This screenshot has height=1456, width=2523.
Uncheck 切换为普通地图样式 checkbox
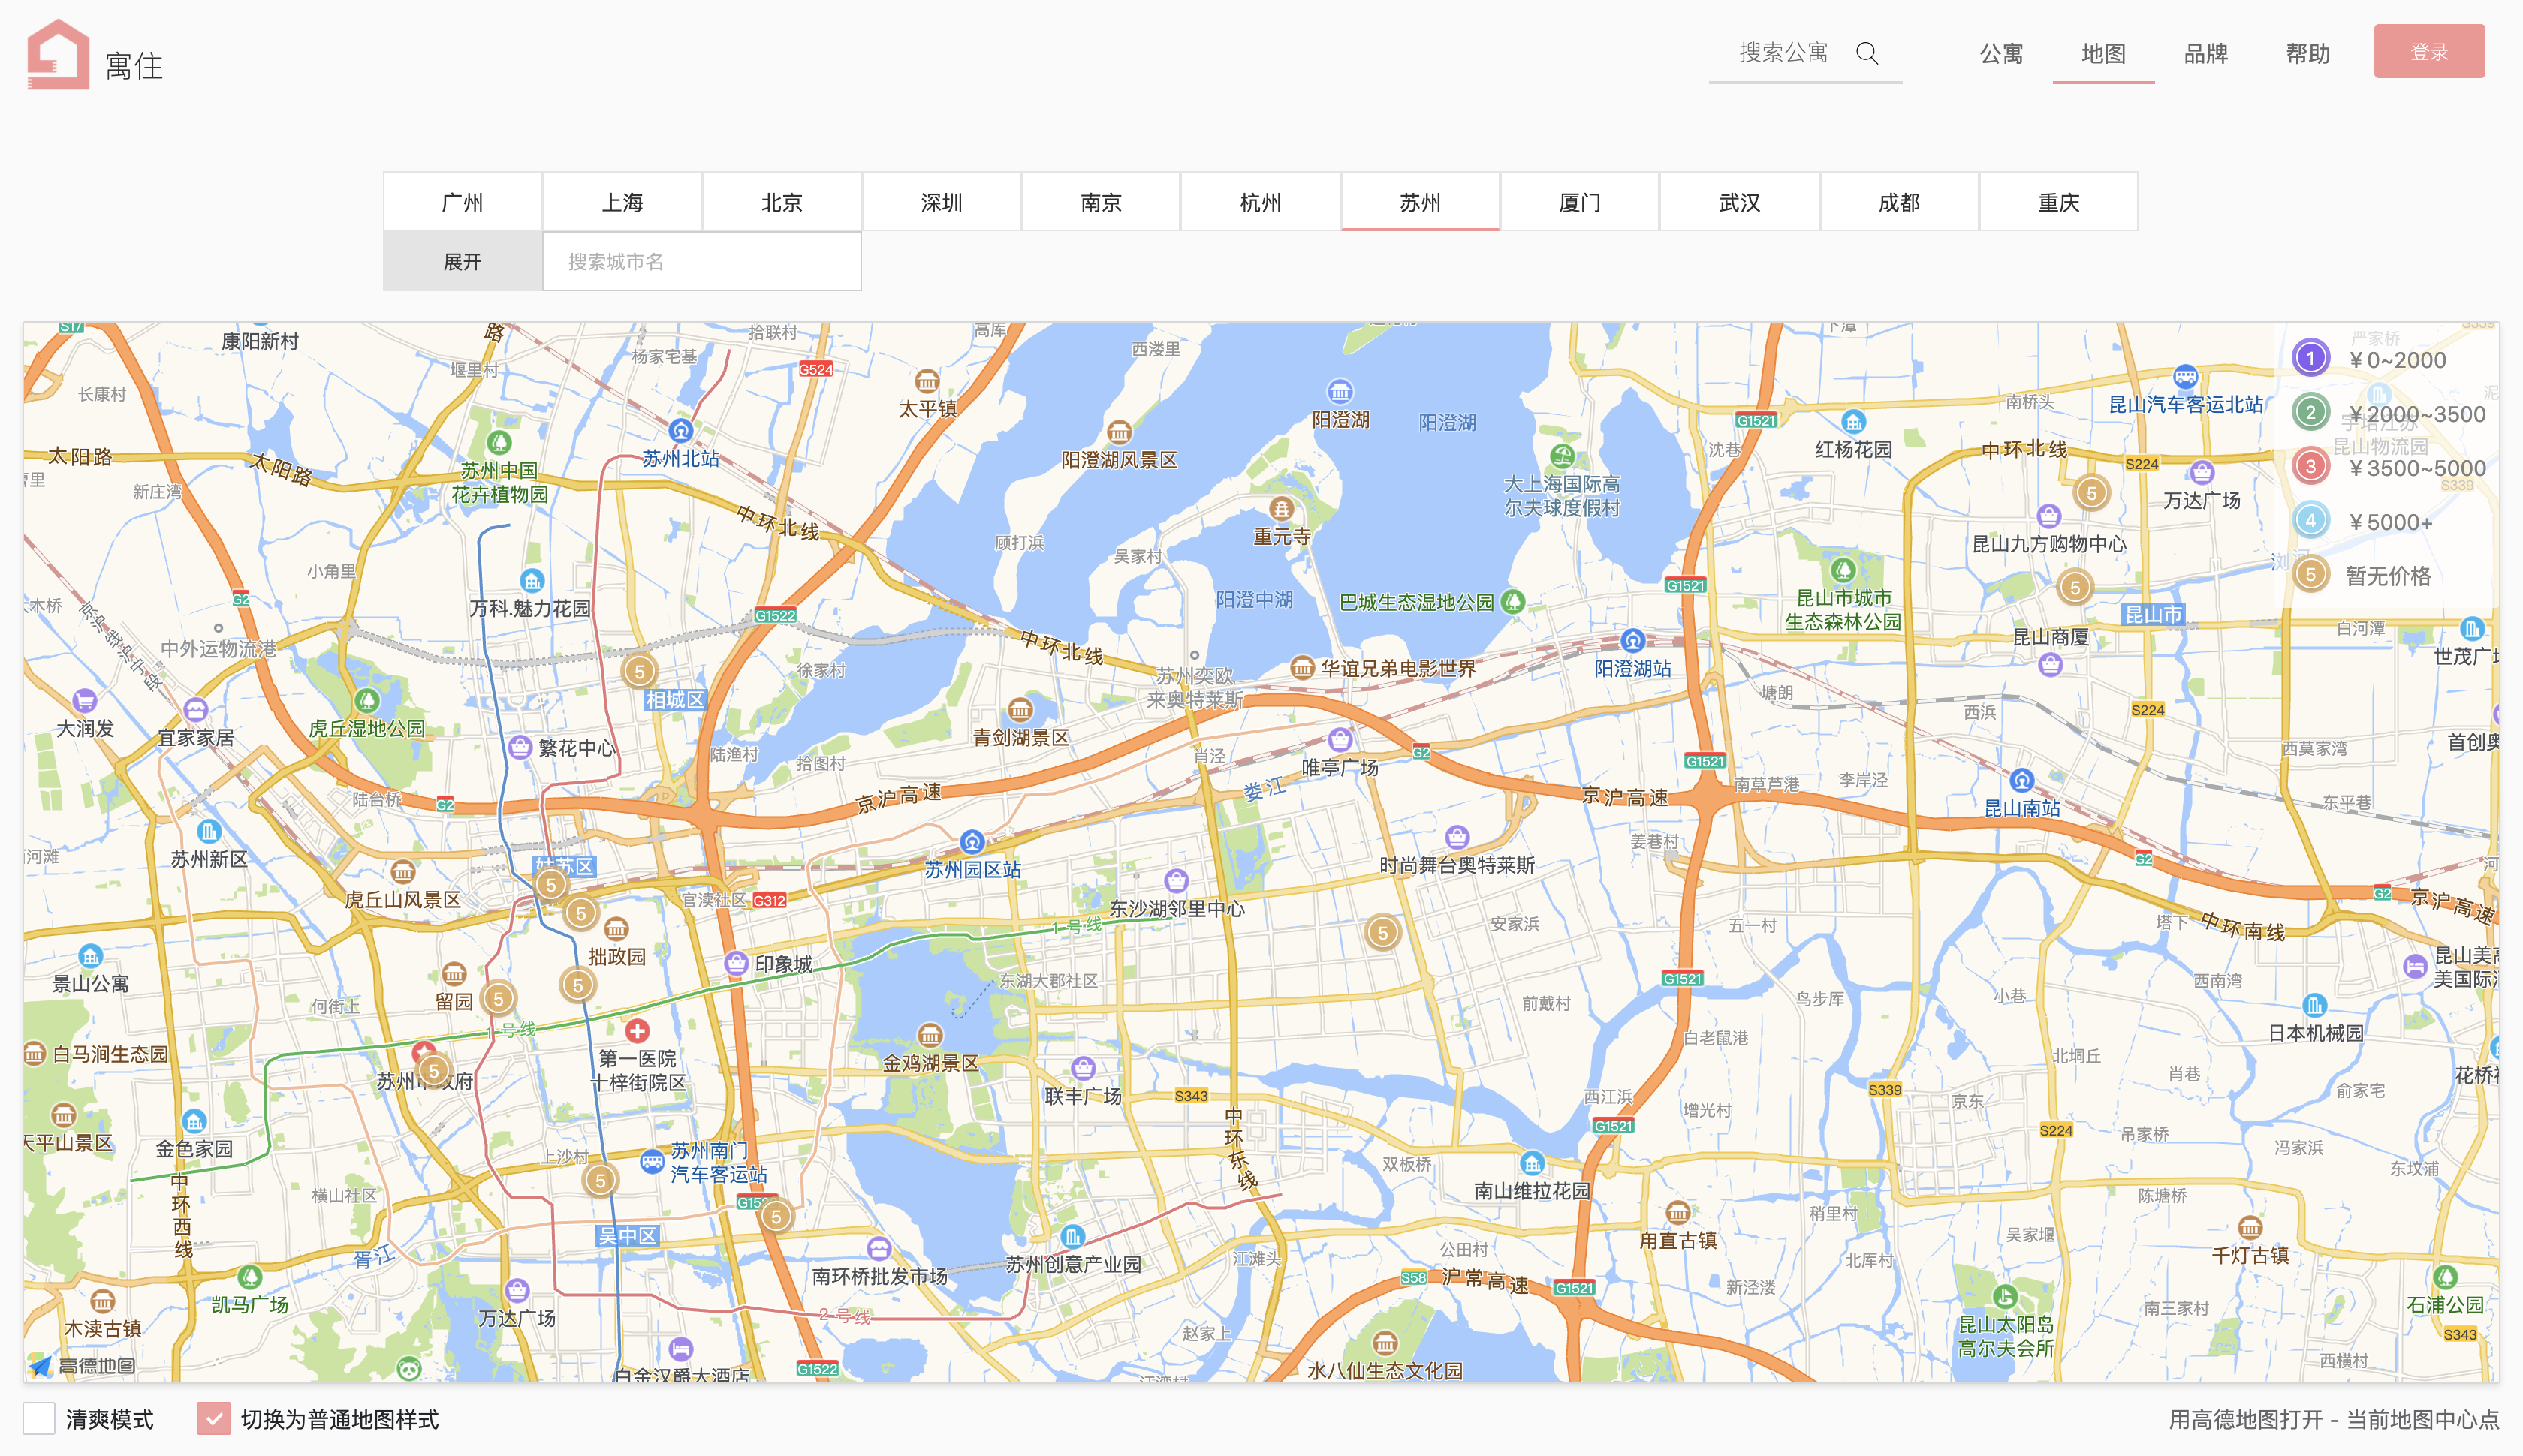213,1418
